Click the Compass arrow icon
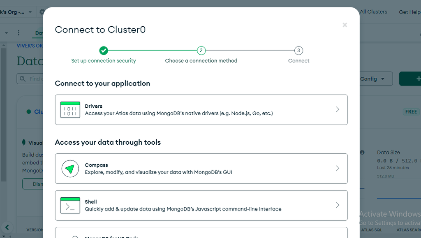Screen dimensions: 421x238 pyautogui.click(x=70, y=169)
